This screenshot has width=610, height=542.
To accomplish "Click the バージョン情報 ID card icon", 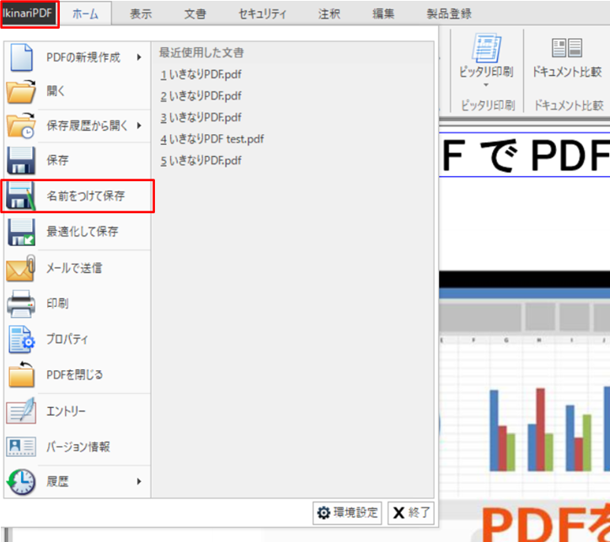I will tap(21, 447).
